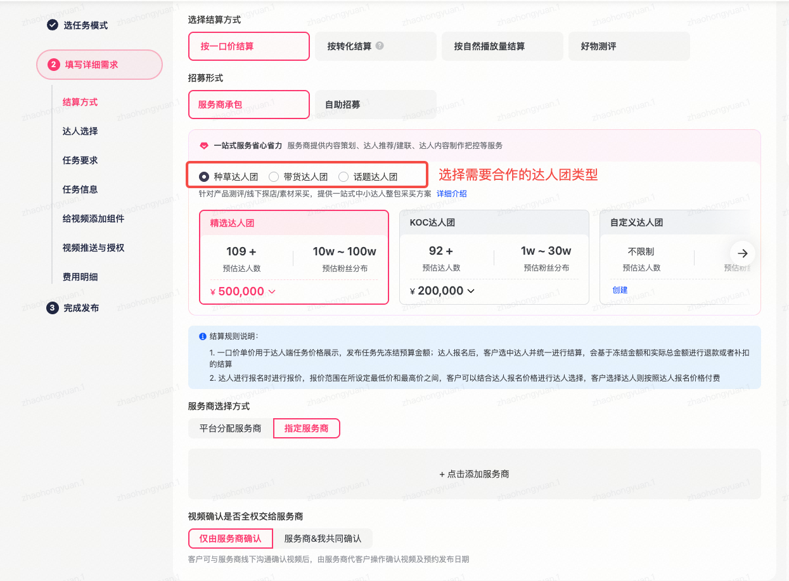Click 创建 in the 自定义达人团 card

coord(620,290)
